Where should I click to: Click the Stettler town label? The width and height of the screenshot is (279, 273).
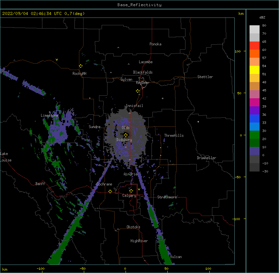pyautogui.click(x=205, y=77)
